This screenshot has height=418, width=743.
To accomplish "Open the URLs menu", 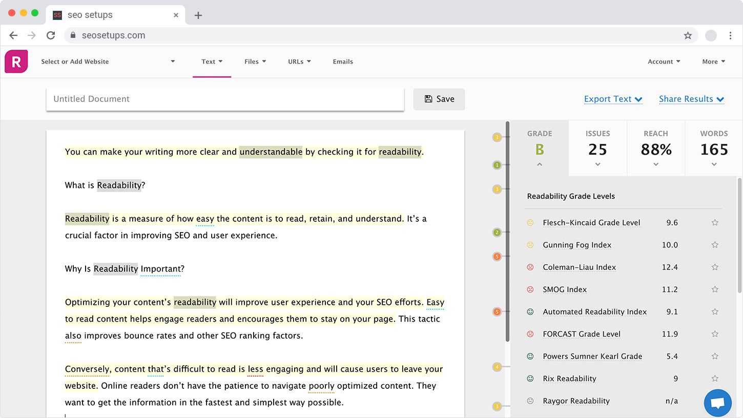I will 299,61.
